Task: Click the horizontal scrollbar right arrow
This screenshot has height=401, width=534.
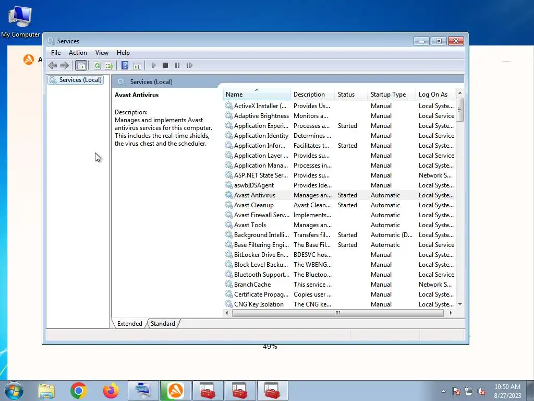Action: pos(451,313)
